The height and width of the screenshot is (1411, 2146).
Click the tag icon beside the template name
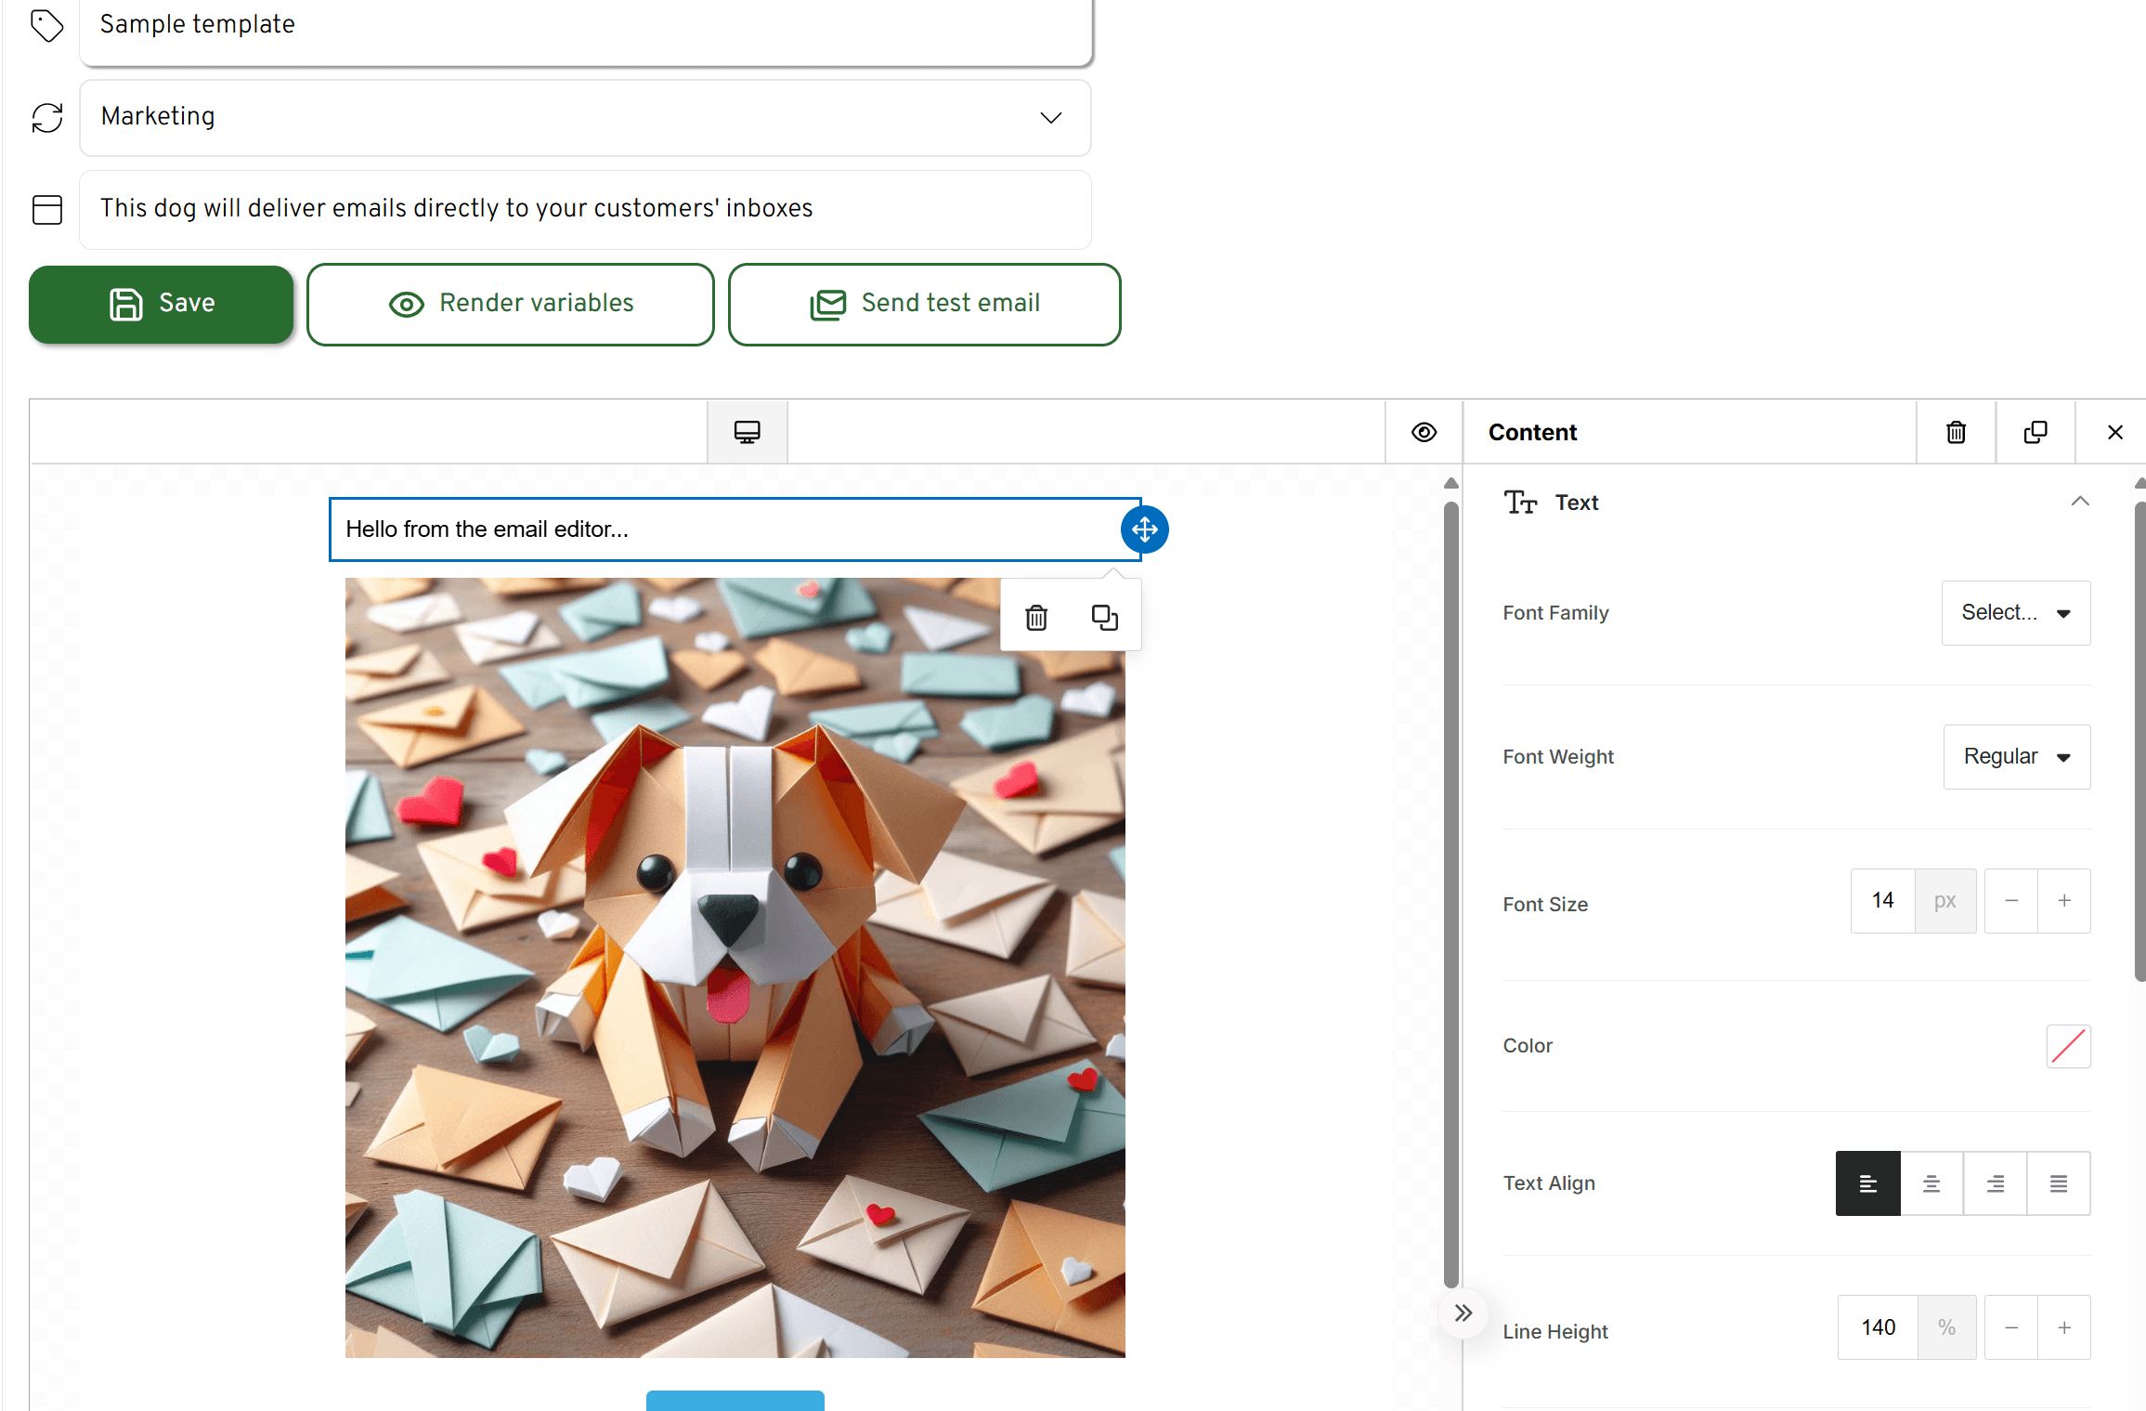point(46,26)
